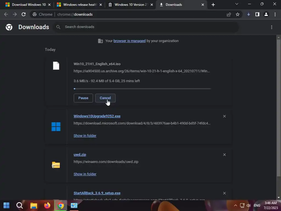Viewport: 281px width, 211px height.
Task: Click the Chrome taskbar icon
Action: 61,206
